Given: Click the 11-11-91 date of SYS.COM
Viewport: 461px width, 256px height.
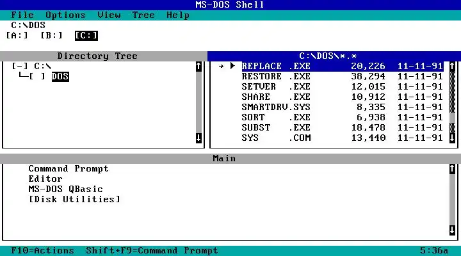Looking at the screenshot, I should click(420, 138).
